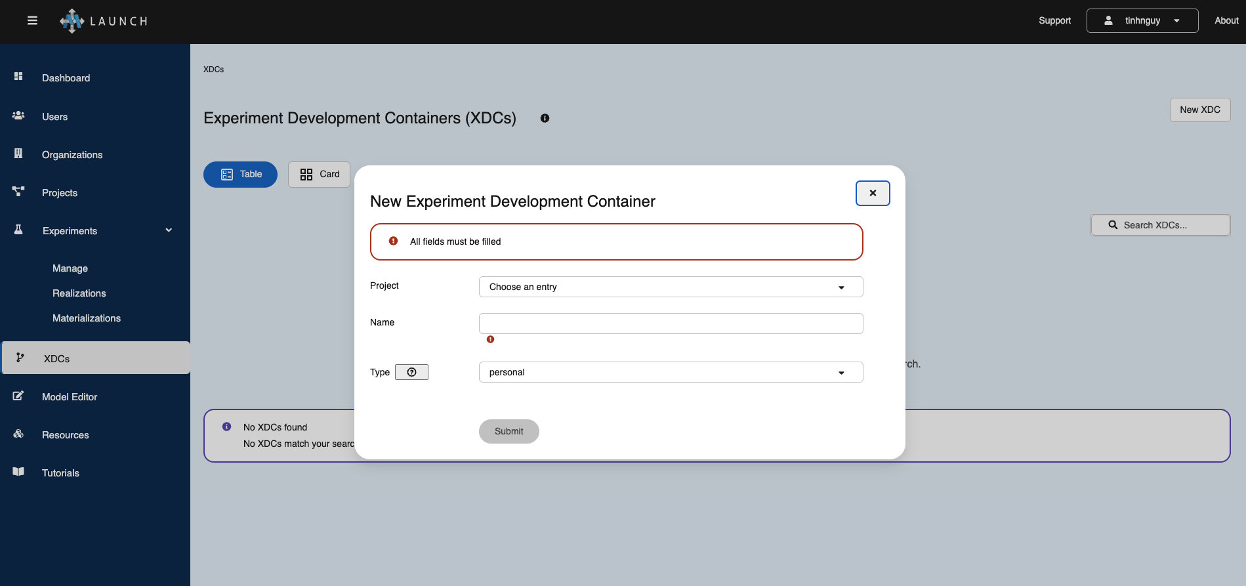The image size is (1246, 586).
Task: Click the Projects diagram icon
Action: pyautogui.click(x=18, y=192)
